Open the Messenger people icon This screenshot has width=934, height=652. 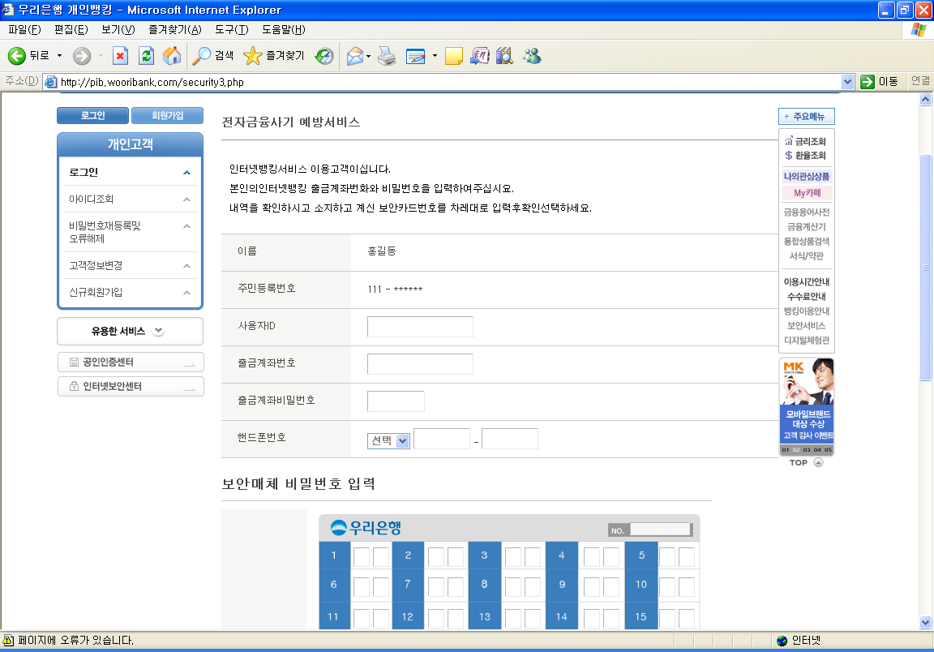click(532, 56)
